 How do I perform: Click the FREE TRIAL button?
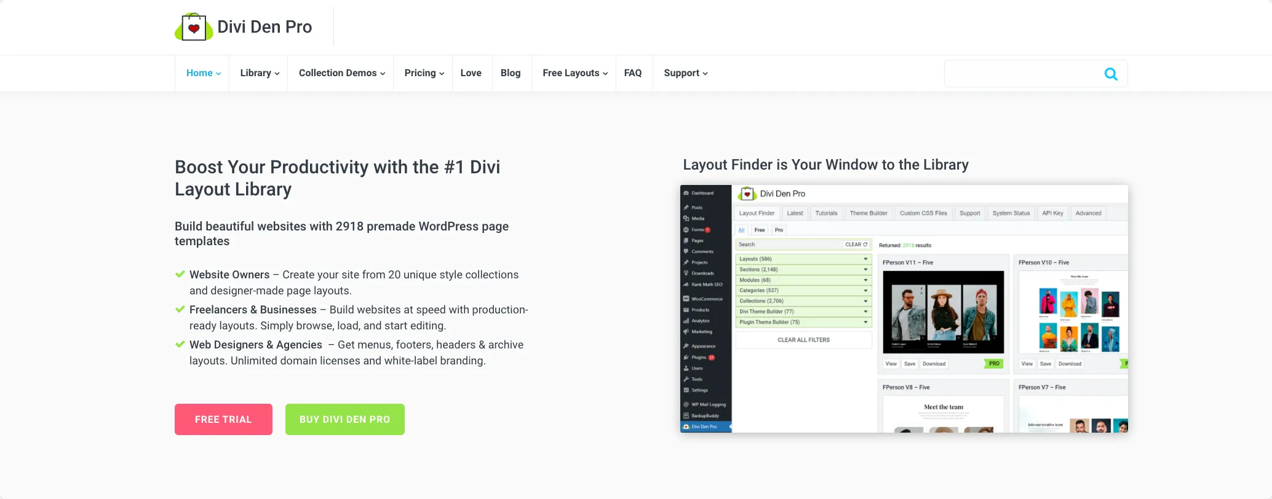[x=223, y=419]
